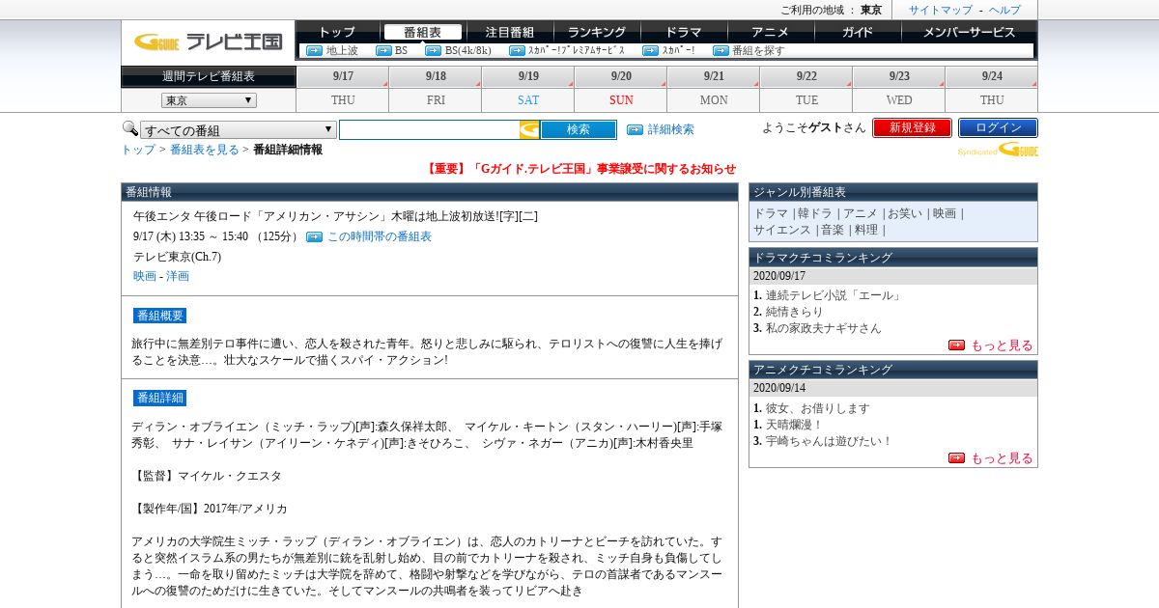Open the メンバーサービス tab
This screenshot has height=608, width=1159.
(x=969, y=32)
